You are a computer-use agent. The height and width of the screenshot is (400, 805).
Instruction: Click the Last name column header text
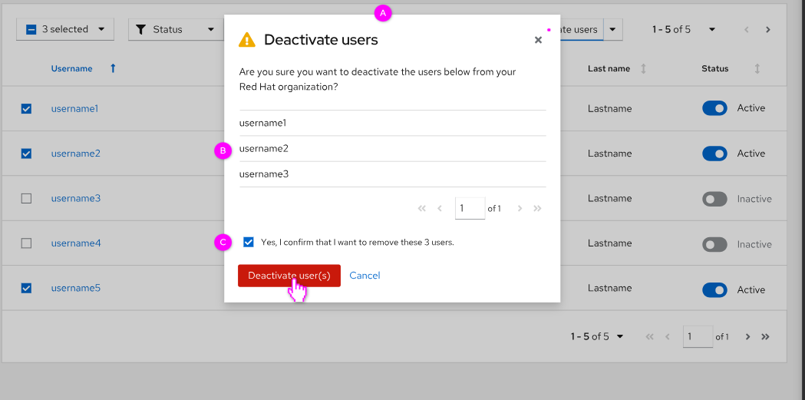click(x=609, y=69)
